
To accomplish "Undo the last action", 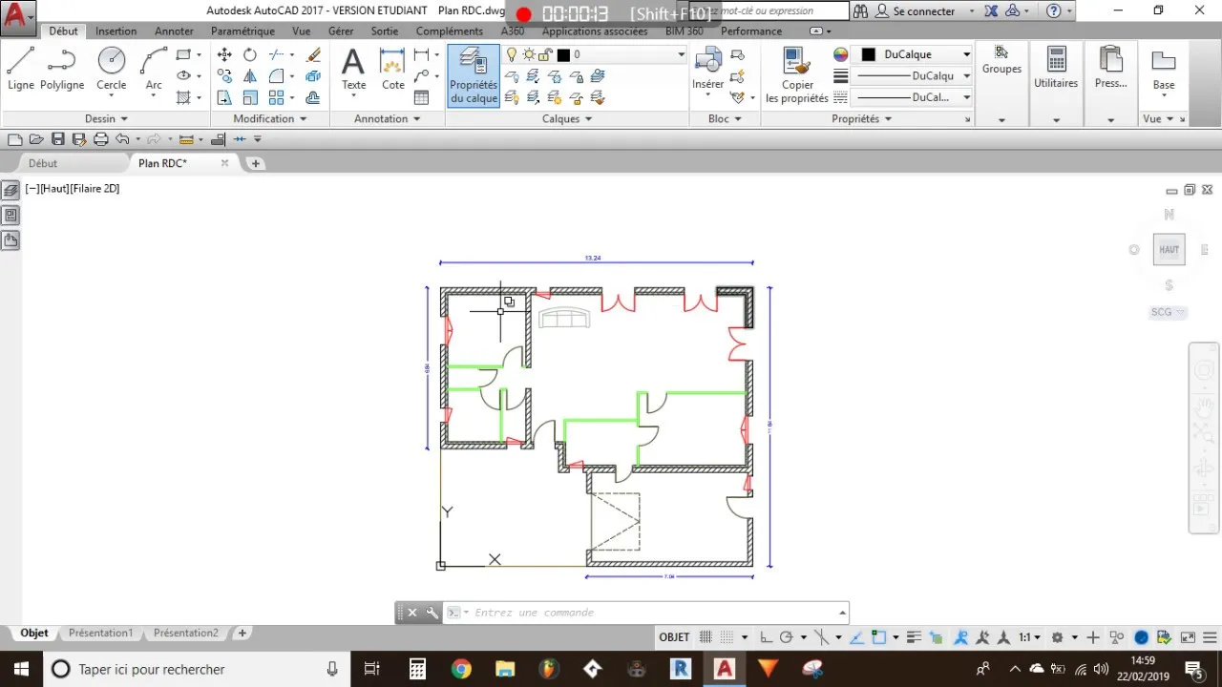I will tap(122, 139).
